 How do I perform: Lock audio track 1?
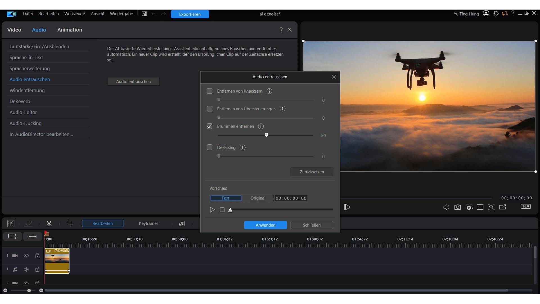click(37, 269)
